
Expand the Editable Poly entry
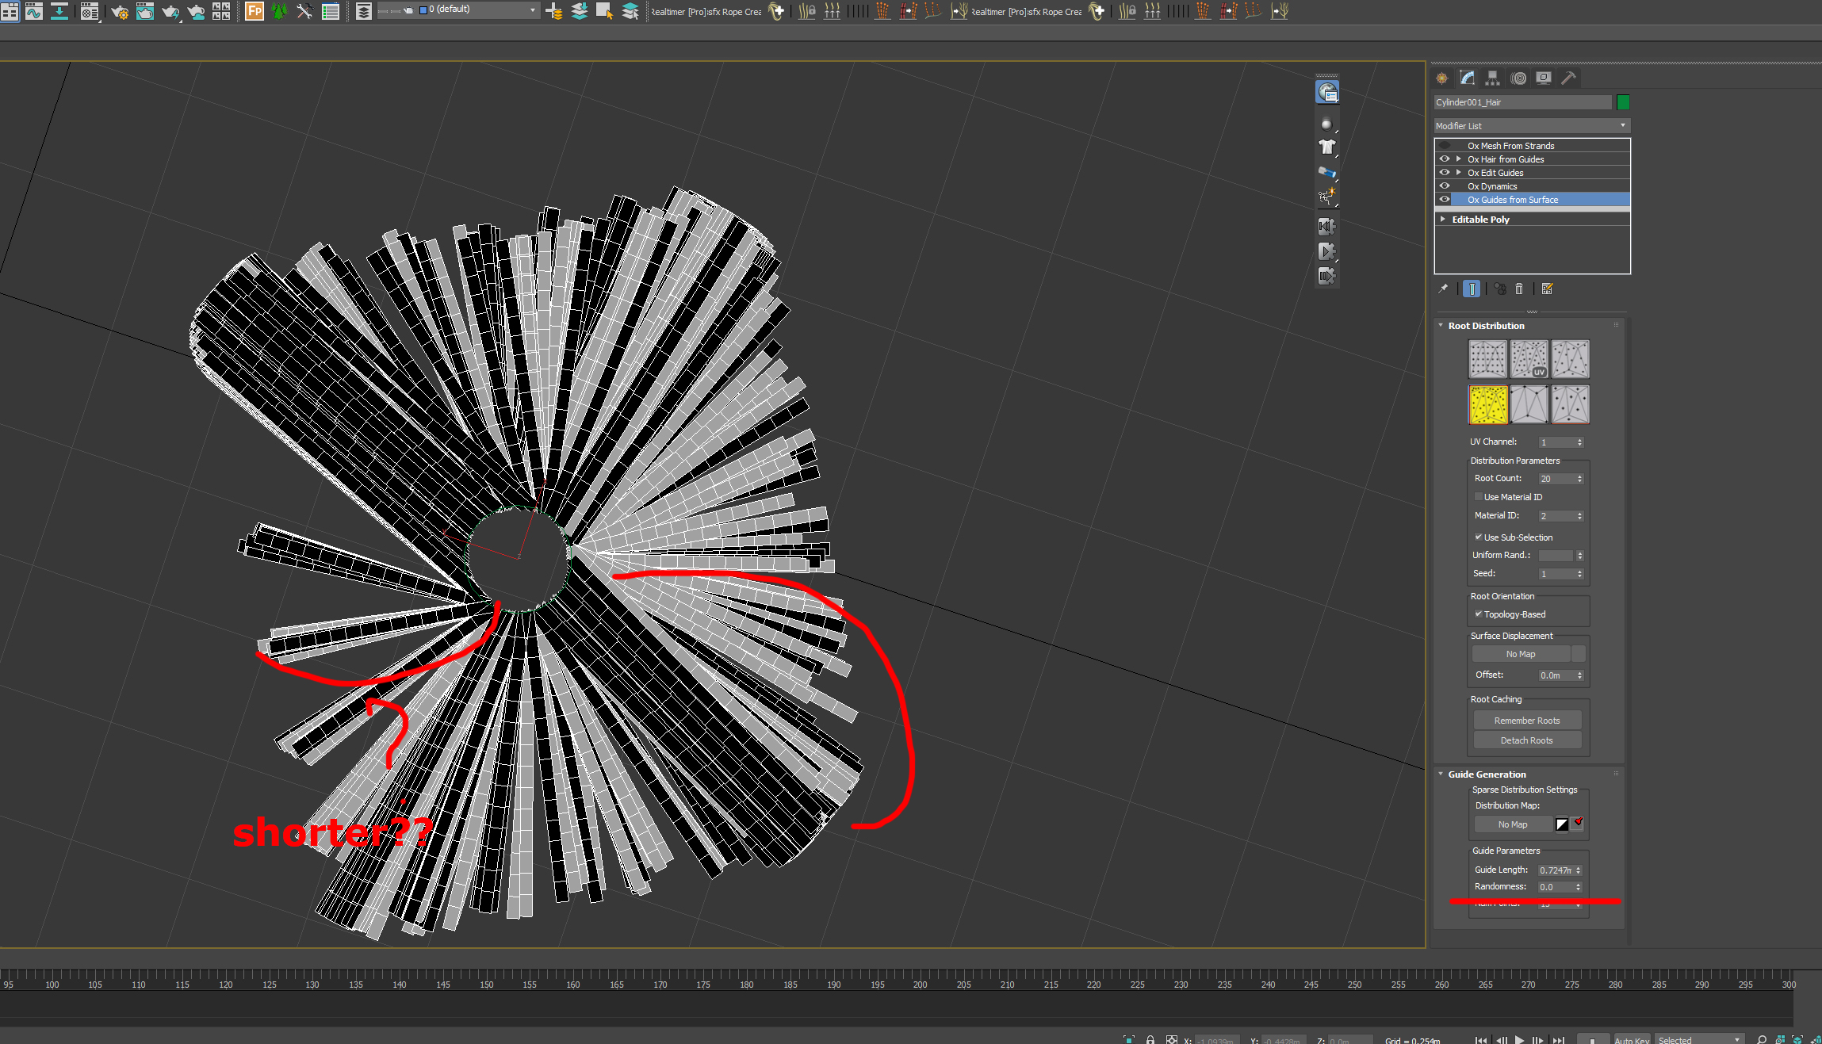pyautogui.click(x=1443, y=220)
